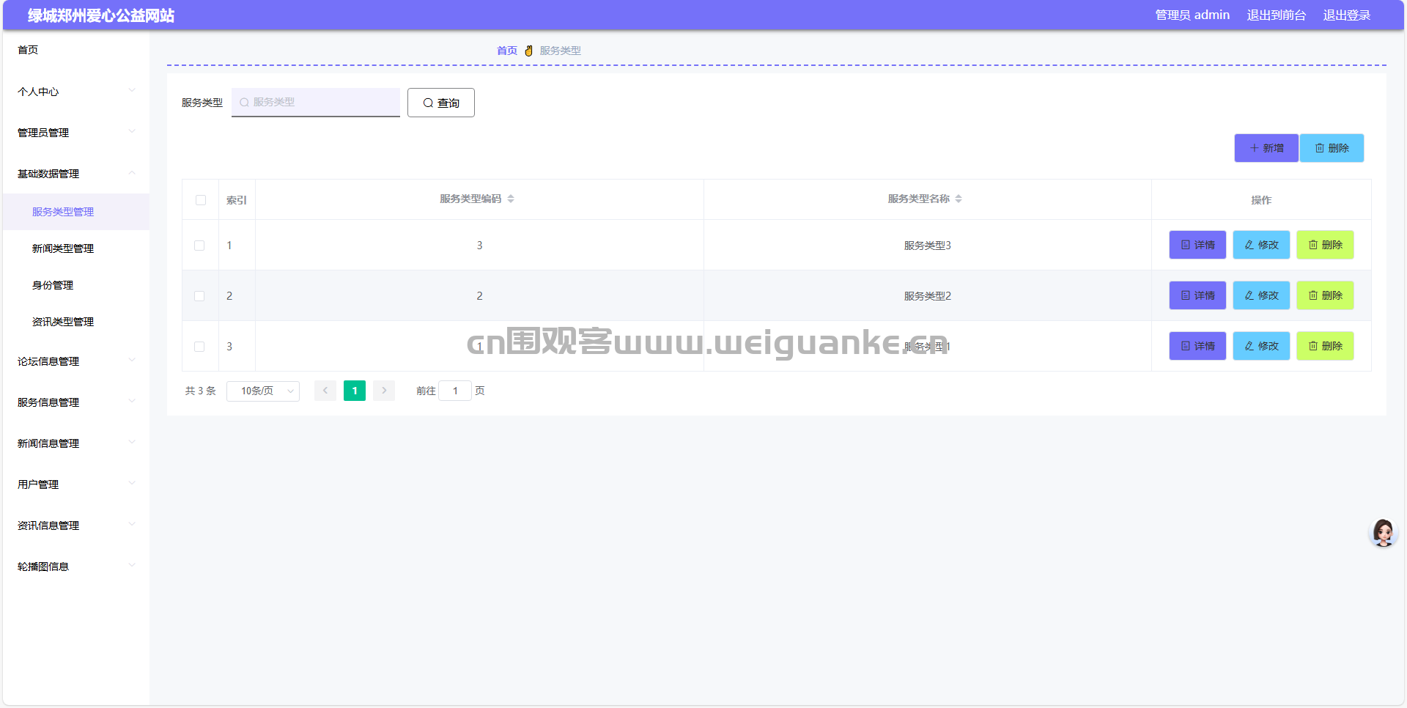This screenshot has height=708, width=1407.
Task: Click the avatar assistant icon
Action: click(x=1384, y=533)
